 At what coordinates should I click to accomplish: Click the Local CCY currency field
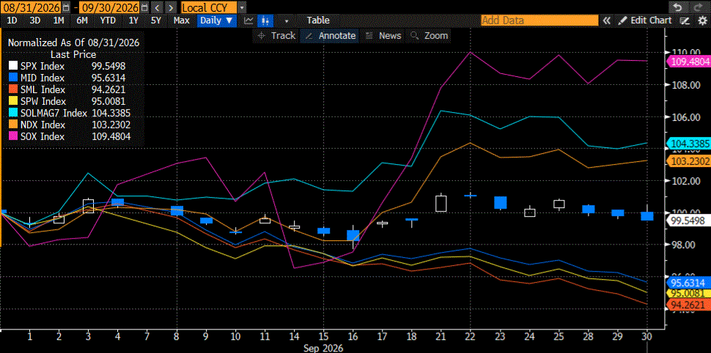tap(209, 7)
